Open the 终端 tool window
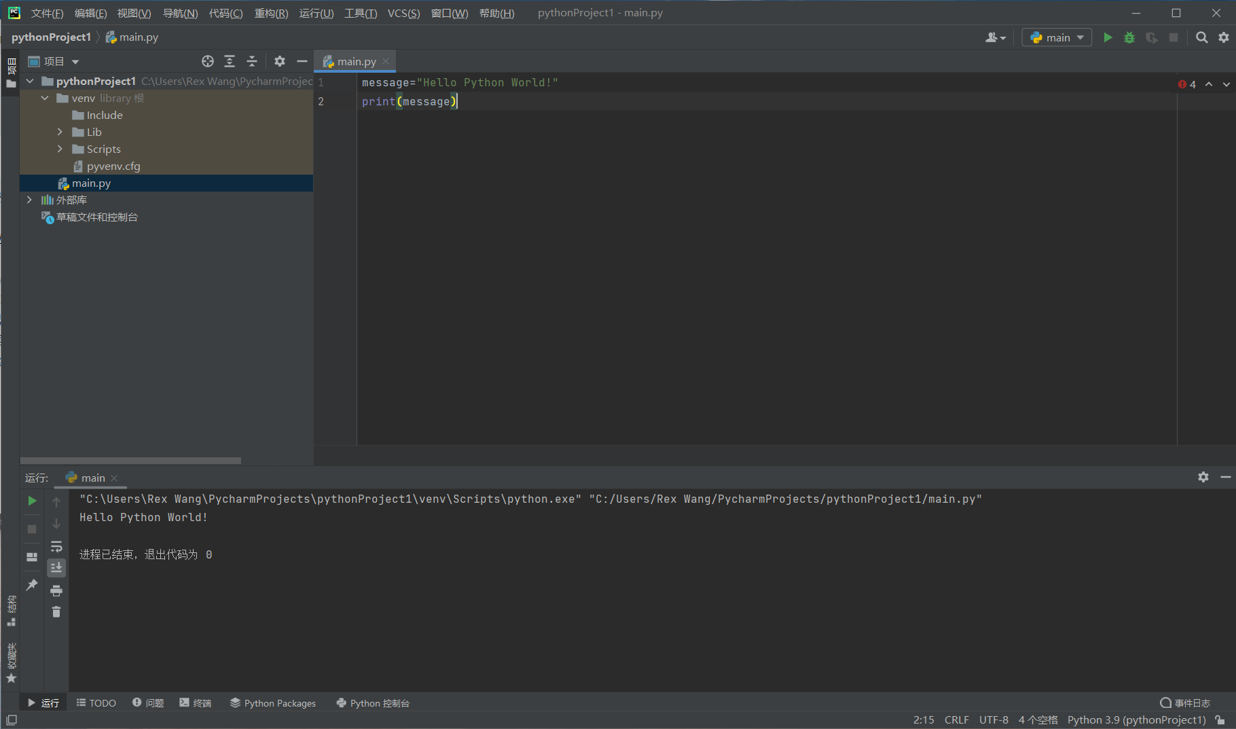Screen dimensions: 1236x729 pyautogui.click(x=196, y=703)
